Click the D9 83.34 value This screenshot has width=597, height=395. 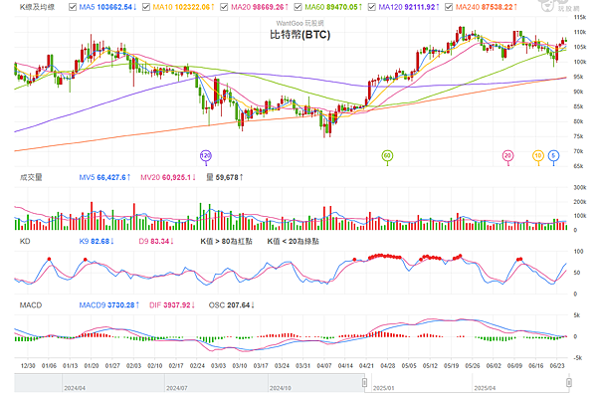tap(156, 241)
